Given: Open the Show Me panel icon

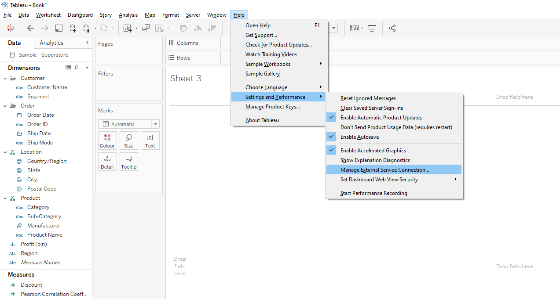Looking at the screenshot, I should click(x=355, y=28).
